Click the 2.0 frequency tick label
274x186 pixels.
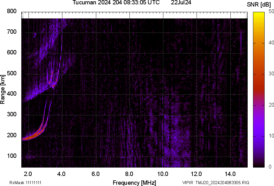28,174
